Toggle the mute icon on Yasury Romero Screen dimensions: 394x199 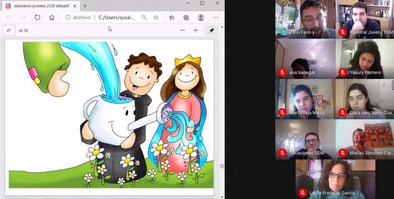pos(342,72)
